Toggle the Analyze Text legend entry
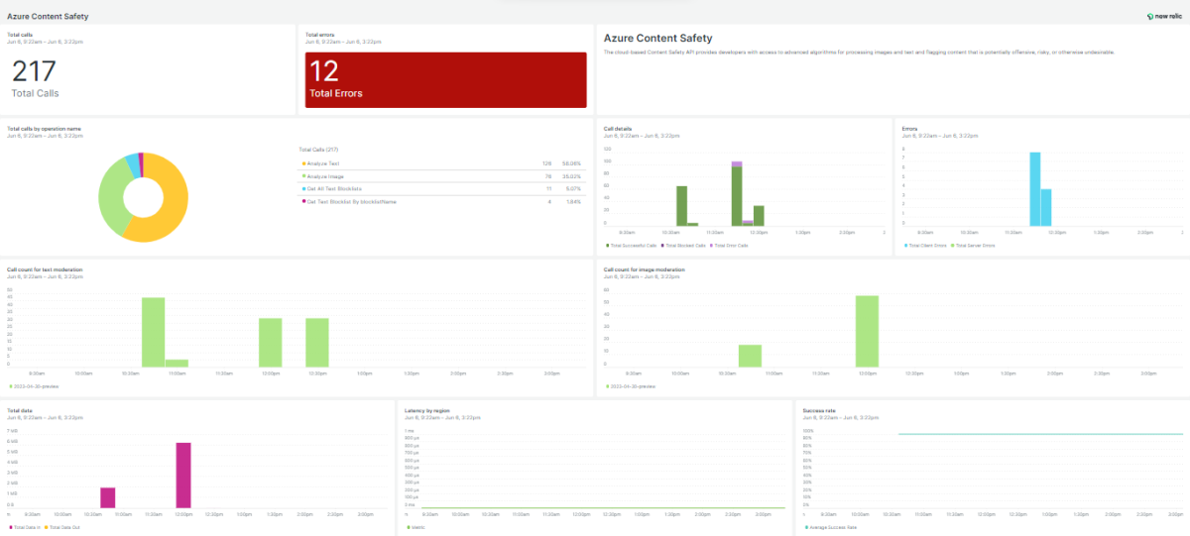 click(319, 162)
